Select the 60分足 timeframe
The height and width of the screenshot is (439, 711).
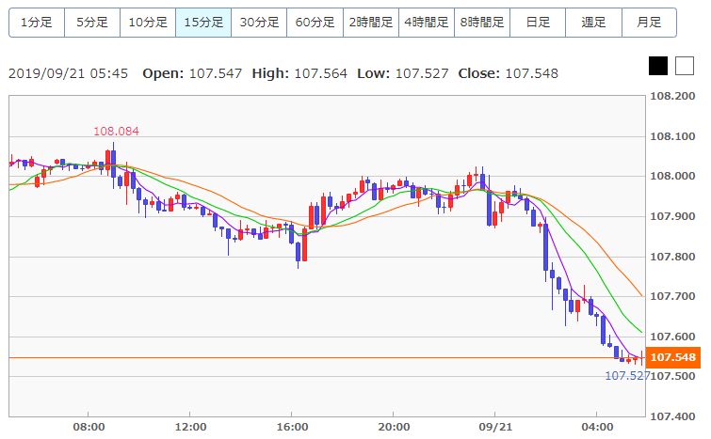click(315, 22)
